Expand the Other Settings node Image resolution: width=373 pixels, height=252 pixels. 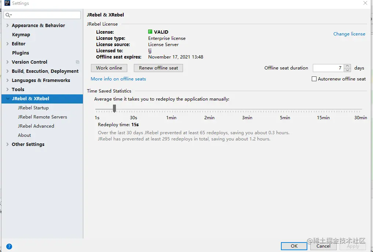[7, 144]
